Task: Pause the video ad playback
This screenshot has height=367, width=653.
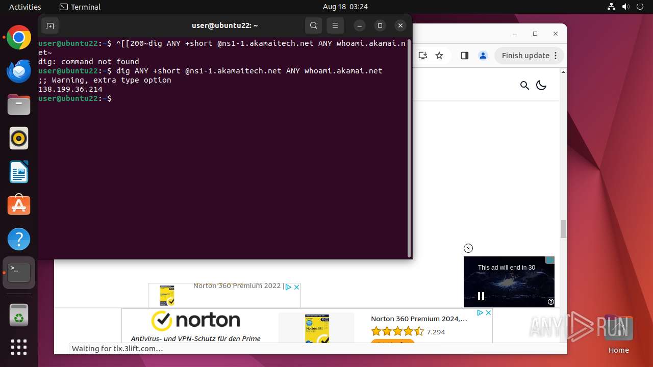Action: [x=481, y=296]
